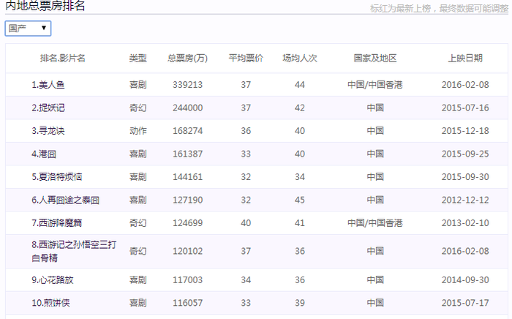Click release date 2012-12-12

(465, 200)
